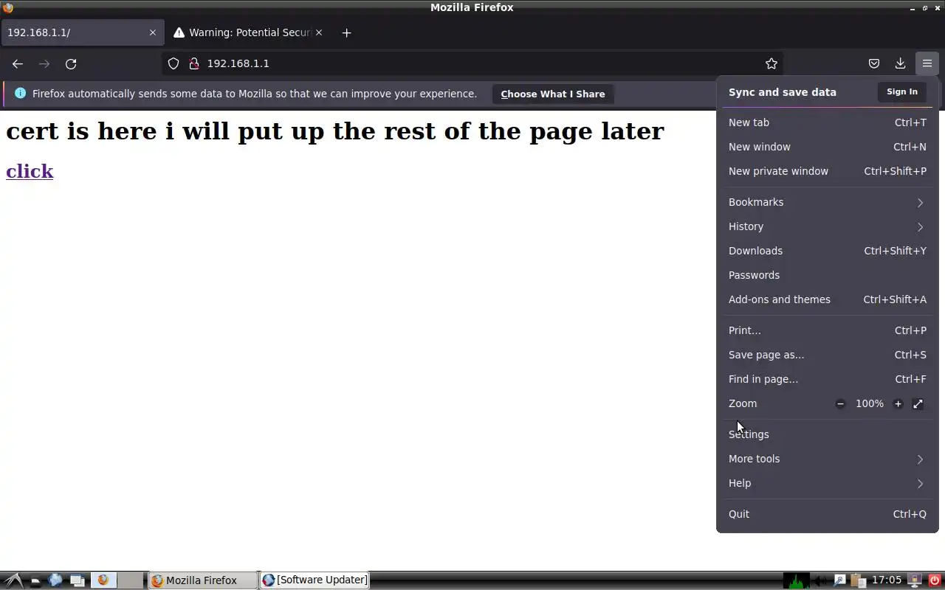
Task: Zoom in with the plus button
Action: point(898,403)
